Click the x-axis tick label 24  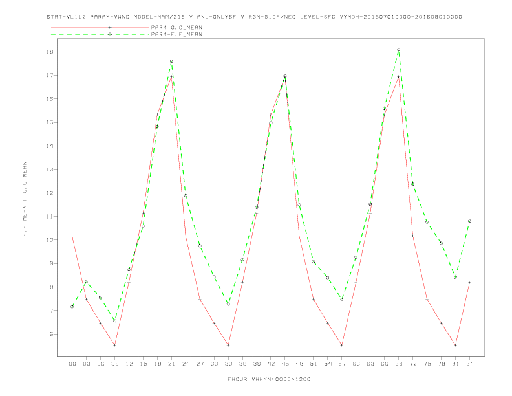[186, 364]
